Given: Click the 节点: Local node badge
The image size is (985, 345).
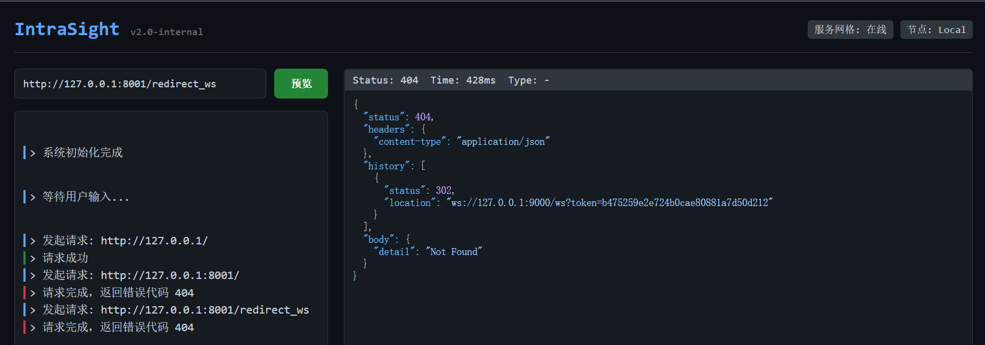Looking at the screenshot, I should tap(936, 30).
